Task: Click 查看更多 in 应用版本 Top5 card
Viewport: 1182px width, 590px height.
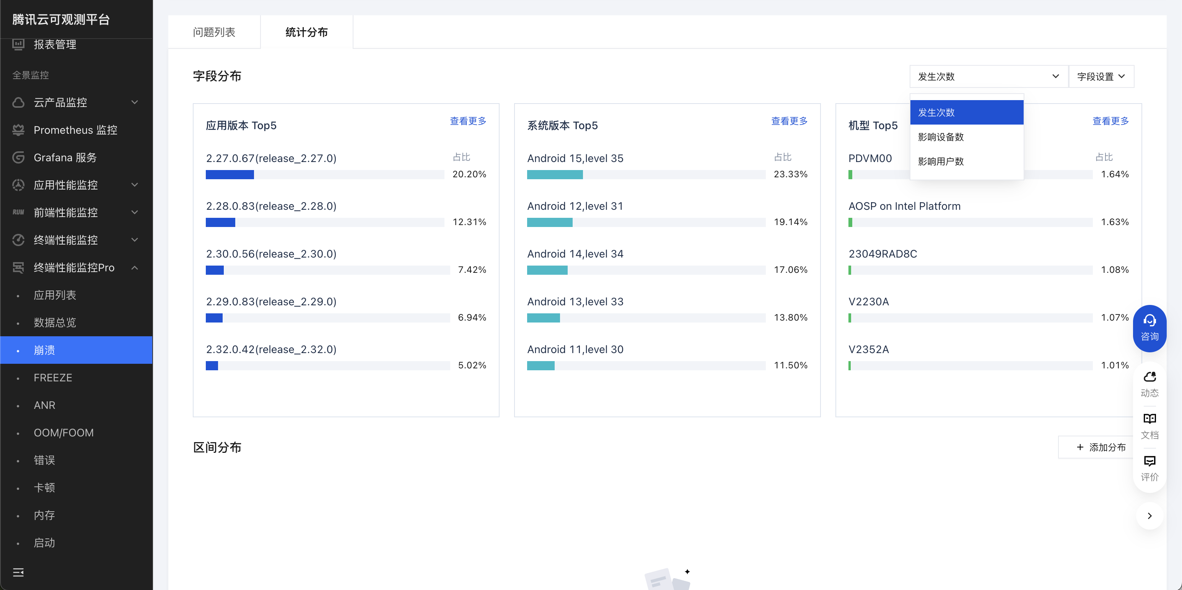Action: [x=467, y=121]
